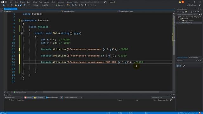Open the Extensions menu

click(x=61, y=2)
